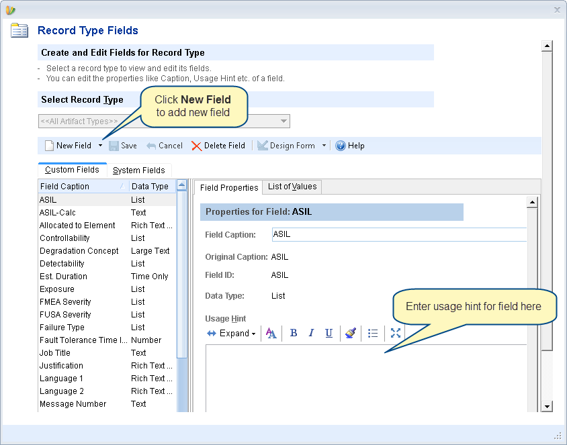Open the Expand dropdown in hint editor

point(231,333)
